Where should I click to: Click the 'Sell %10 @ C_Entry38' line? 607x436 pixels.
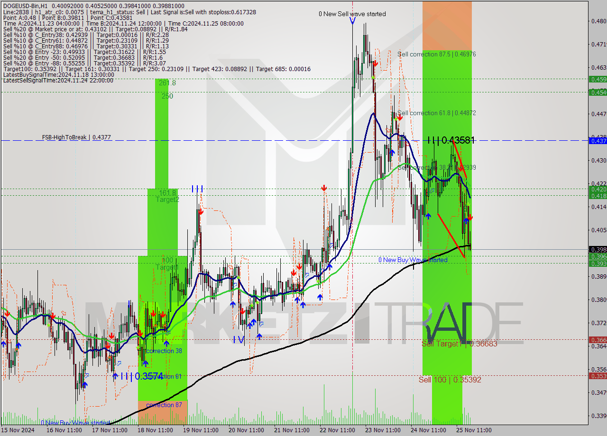click(x=86, y=35)
